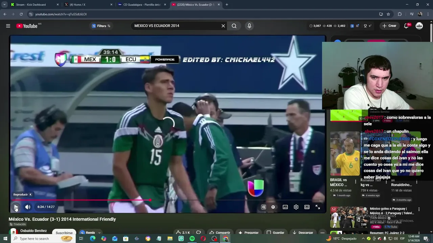Click the Preguntar button

[249, 233]
